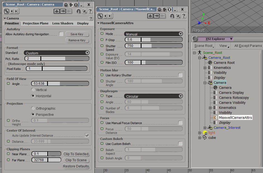Click the animation green box next to F-Stop

102,40
